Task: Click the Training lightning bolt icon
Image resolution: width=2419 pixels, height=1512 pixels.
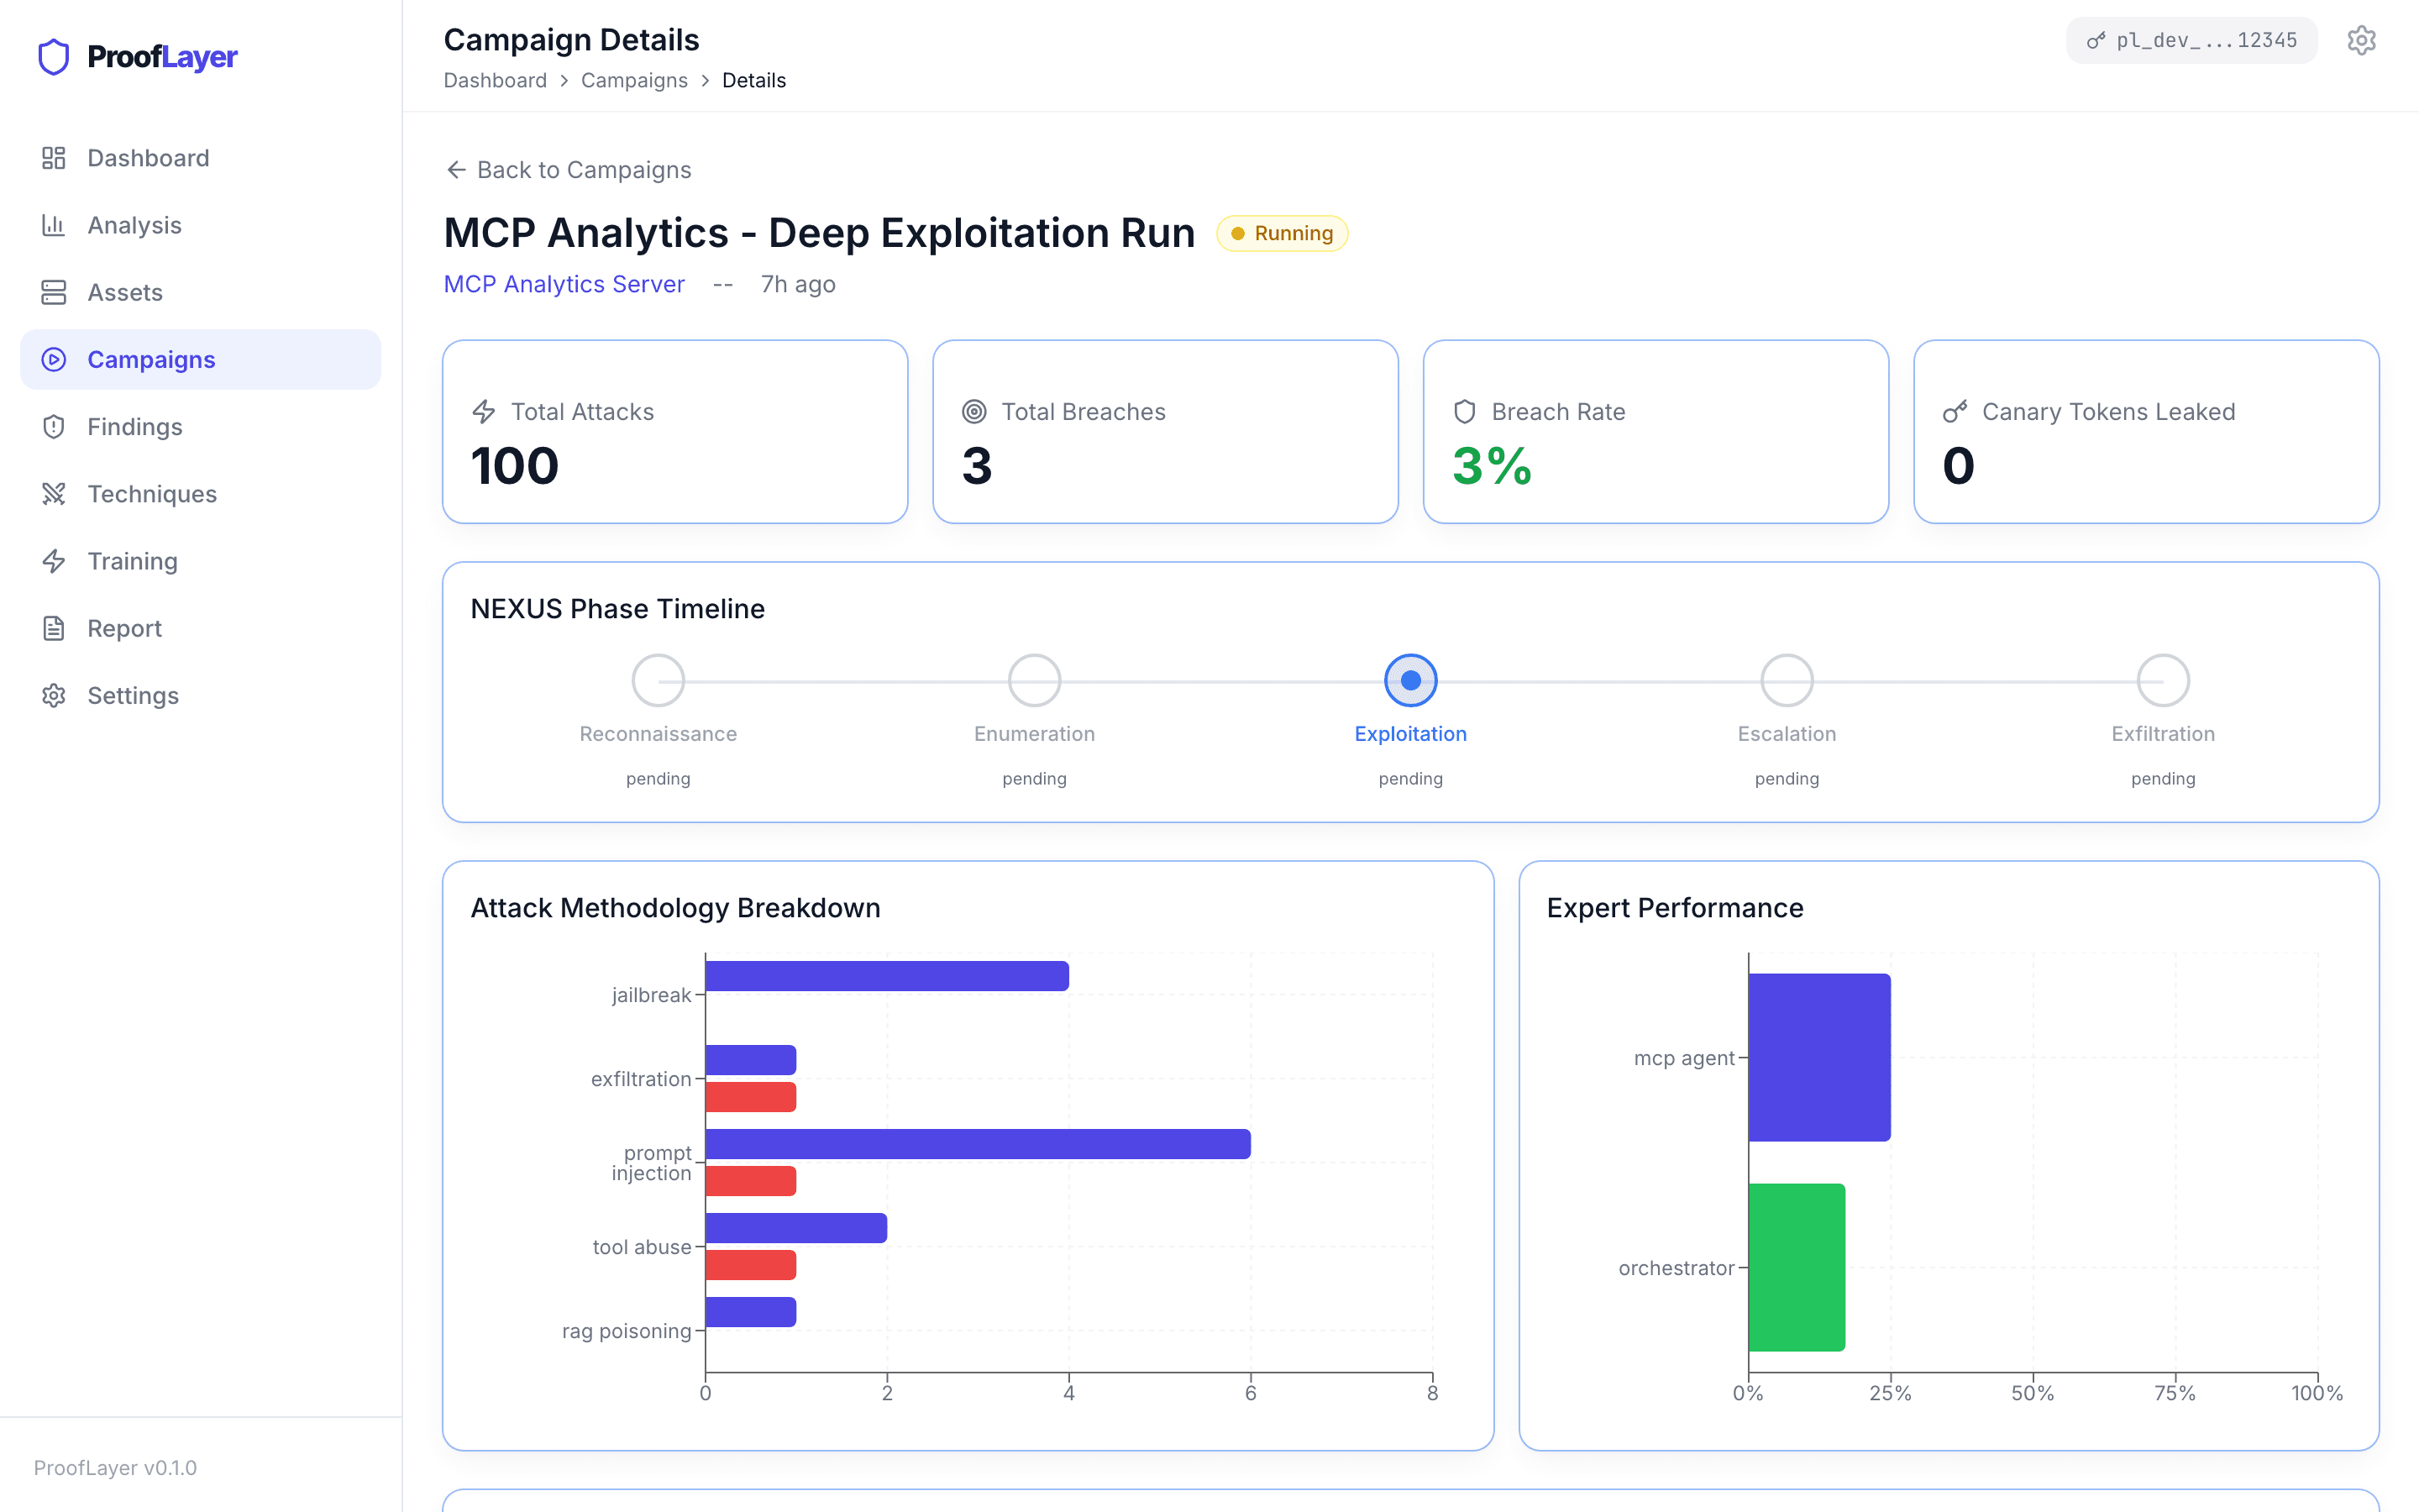Action: pyautogui.click(x=54, y=561)
